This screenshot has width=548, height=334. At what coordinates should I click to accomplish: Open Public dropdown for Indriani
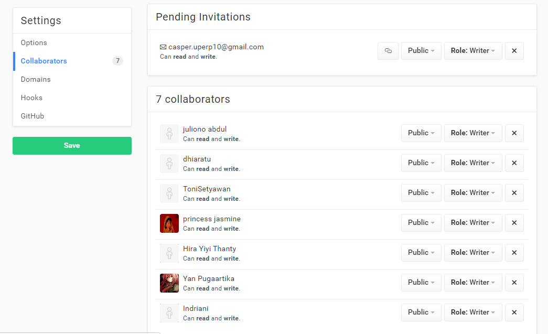421,313
